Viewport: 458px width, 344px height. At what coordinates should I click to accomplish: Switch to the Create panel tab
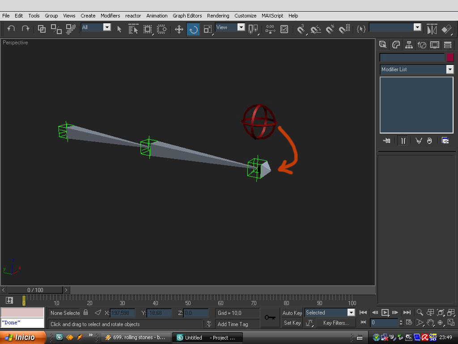(383, 45)
